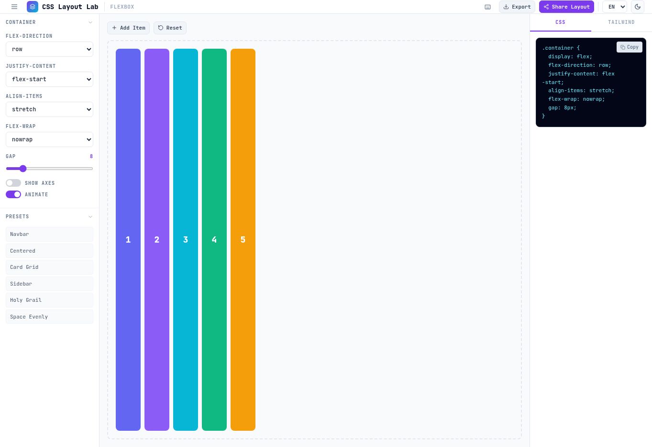Open the EN language dropdown
Image resolution: width=652 pixels, height=447 pixels.
(x=615, y=7)
